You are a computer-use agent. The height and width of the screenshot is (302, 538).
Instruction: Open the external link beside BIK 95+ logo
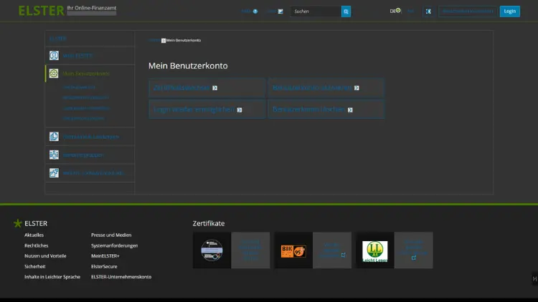[x=332, y=250]
